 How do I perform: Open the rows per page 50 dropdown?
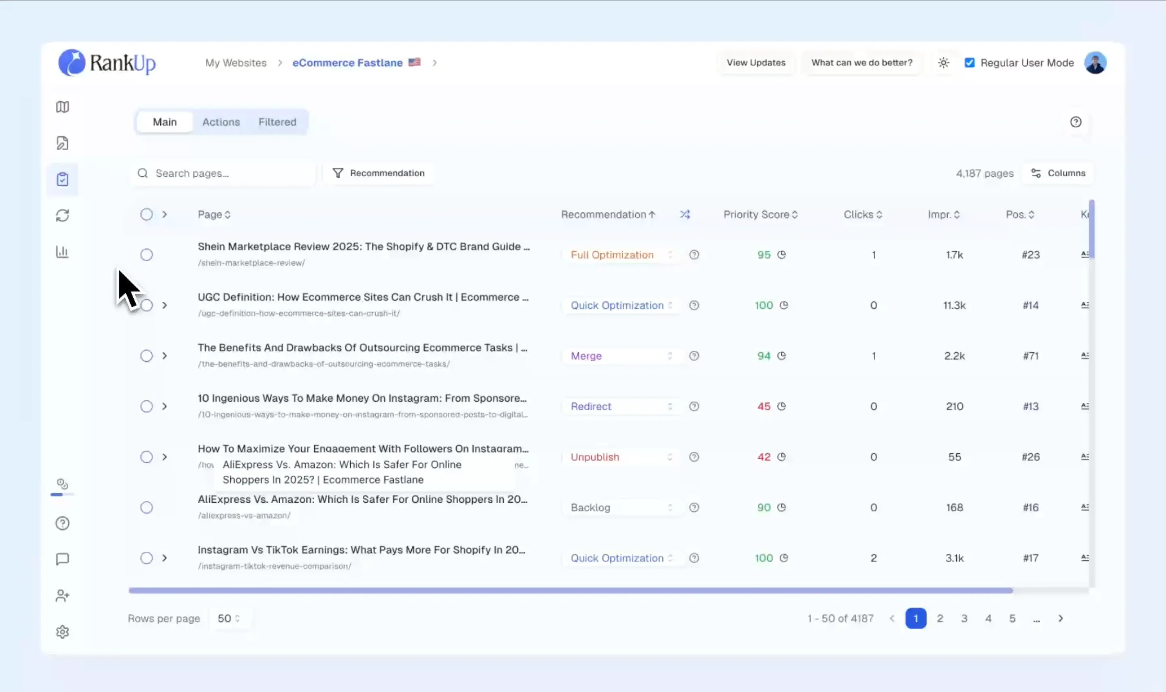coord(229,618)
